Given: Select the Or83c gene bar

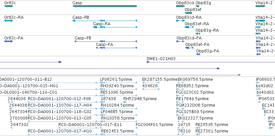Looking at the screenshot, I should pos(8,6).
